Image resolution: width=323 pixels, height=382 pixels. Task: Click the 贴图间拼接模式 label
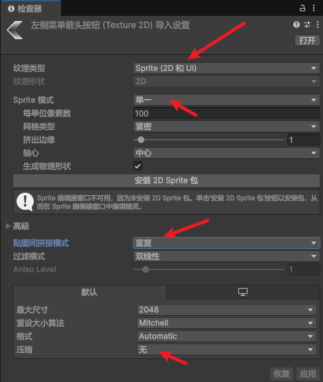pyautogui.click(x=41, y=243)
